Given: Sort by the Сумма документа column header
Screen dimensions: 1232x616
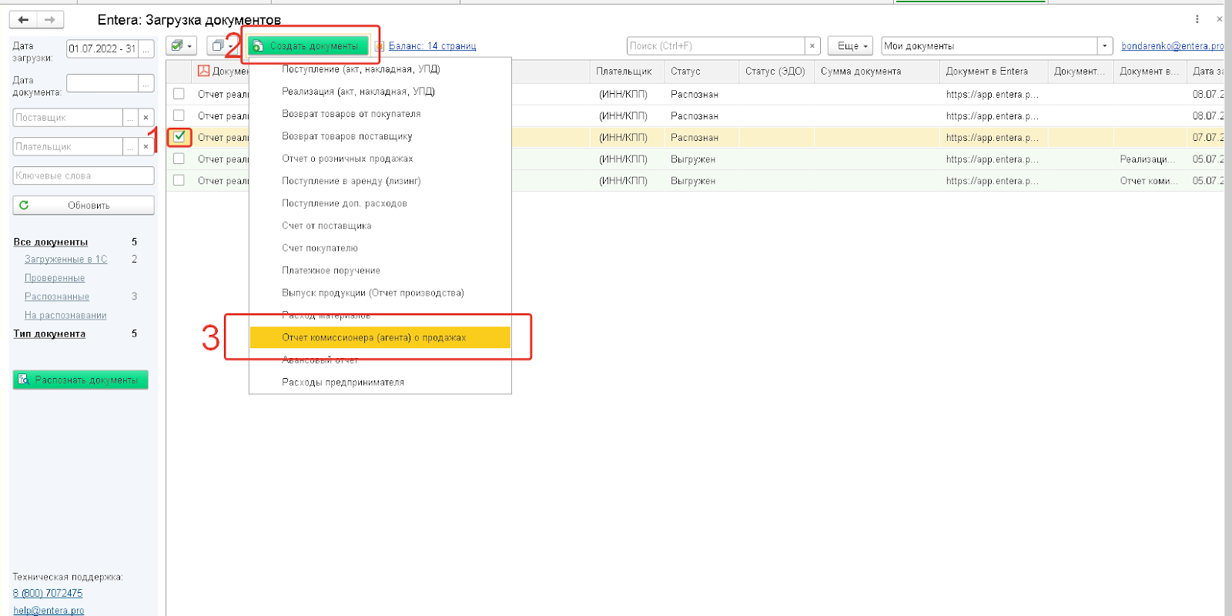Looking at the screenshot, I should [x=877, y=71].
